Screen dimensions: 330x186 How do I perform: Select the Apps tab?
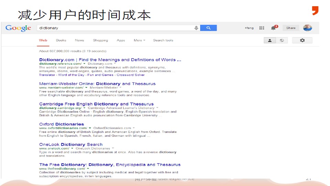121,40
